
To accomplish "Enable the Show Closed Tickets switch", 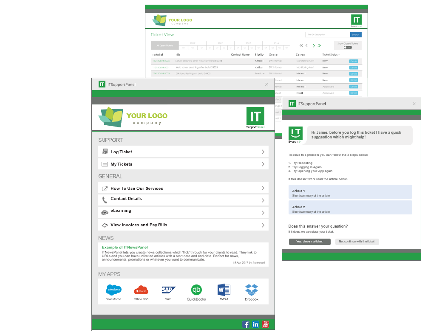I will pos(347,48).
